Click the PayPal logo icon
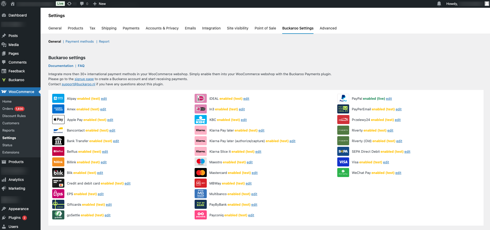This screenshot has width=490, height=230. (x=343, y=98)
